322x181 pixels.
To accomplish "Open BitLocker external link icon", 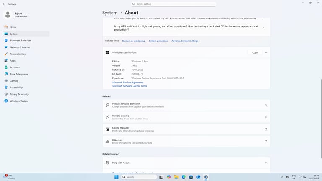I will click(x=266, y=141).
